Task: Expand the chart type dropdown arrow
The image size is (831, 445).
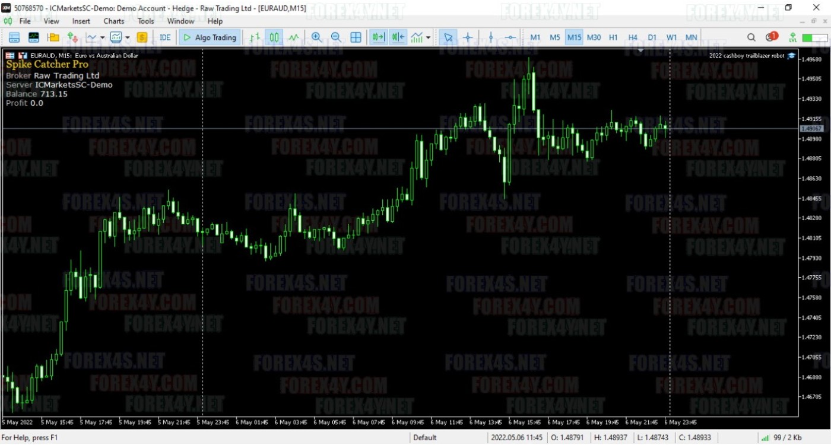Action: click(103, 37)
